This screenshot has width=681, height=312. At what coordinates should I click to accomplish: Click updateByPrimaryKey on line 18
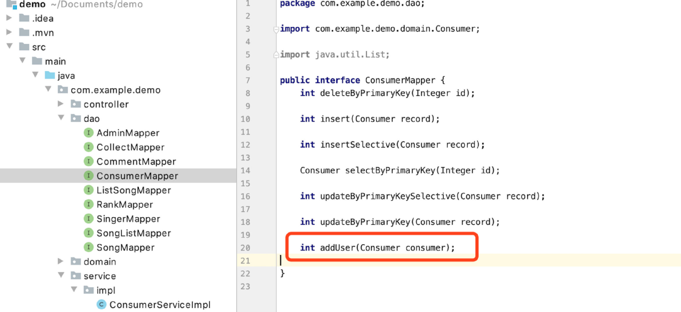365,222
